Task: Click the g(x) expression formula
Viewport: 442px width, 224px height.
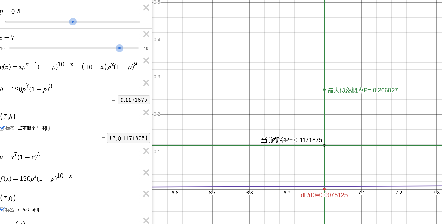Action: [70, 67]
